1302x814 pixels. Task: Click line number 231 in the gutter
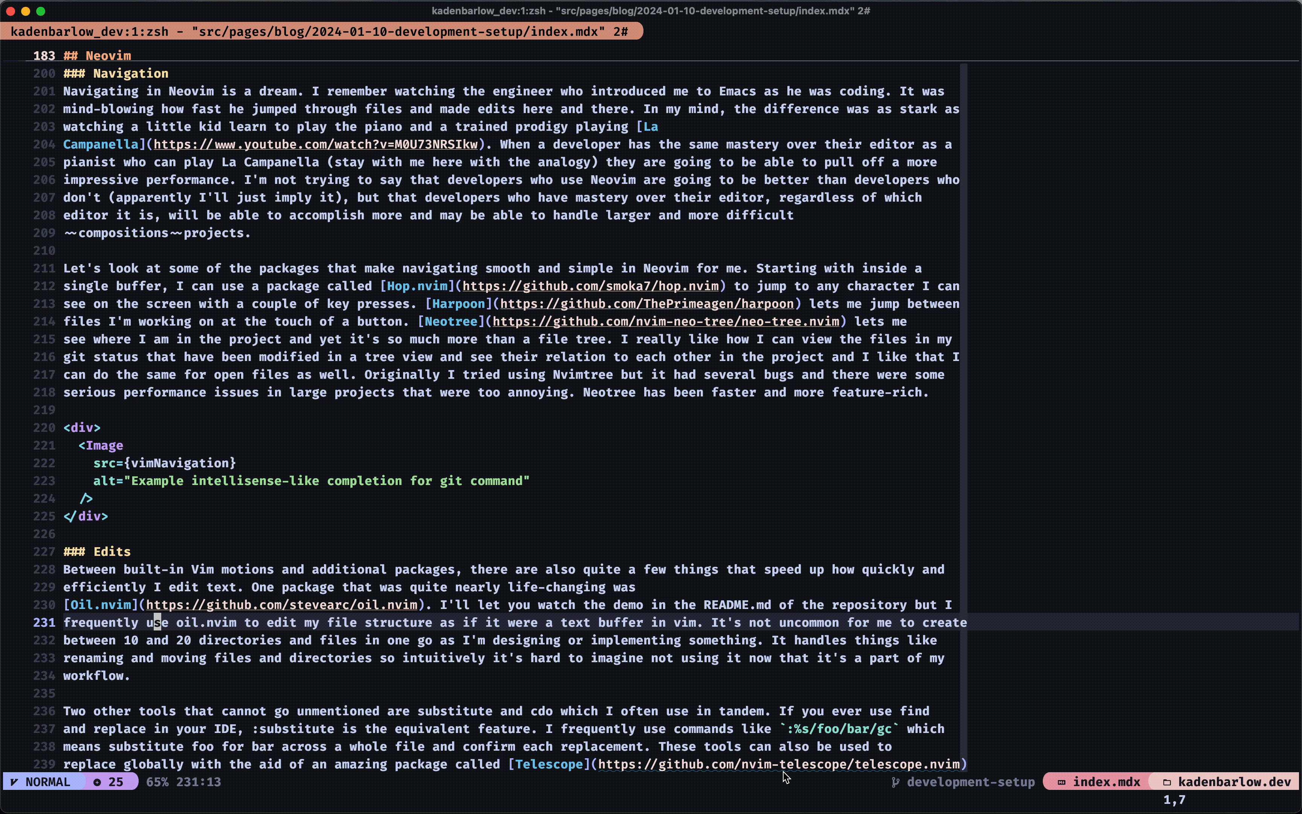click(x=44, y=622)
